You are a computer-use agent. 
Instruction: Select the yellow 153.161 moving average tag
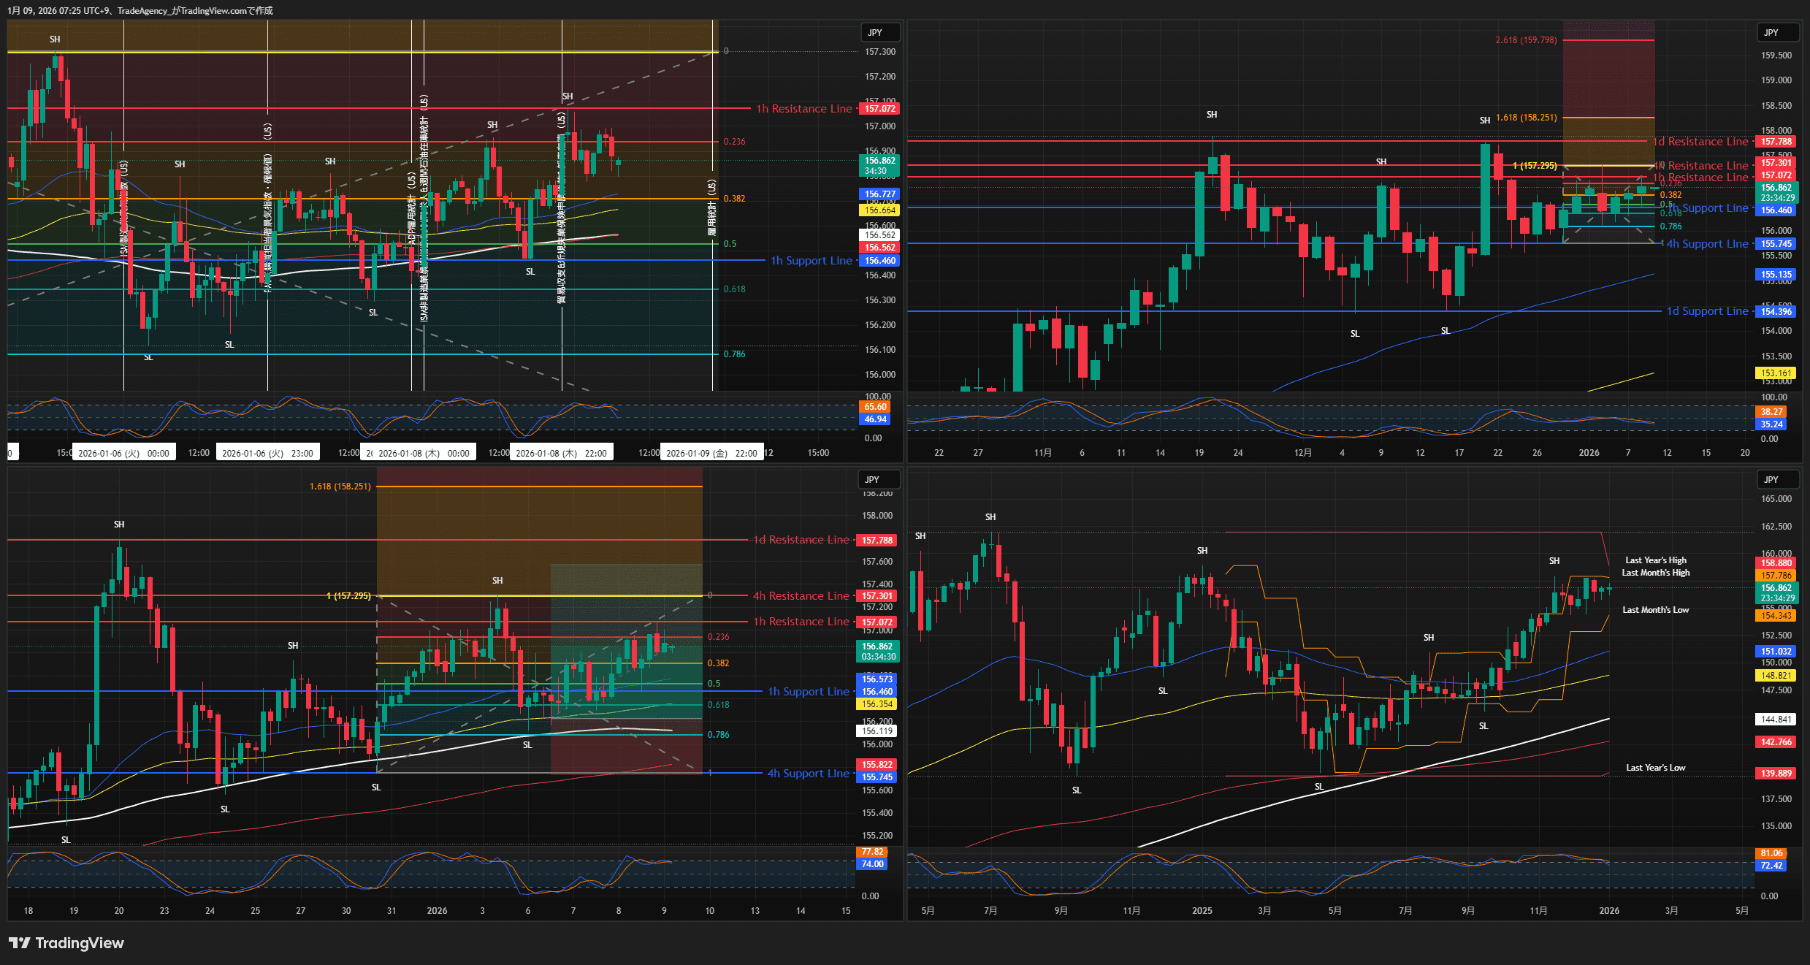(1776, 373)
